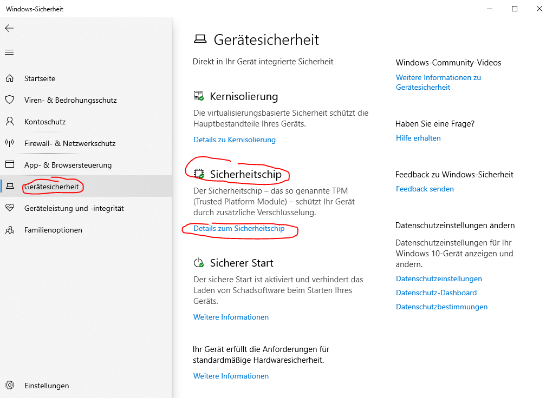Click the Geräteleistung heart icon
546x398 pixels.
9,208
